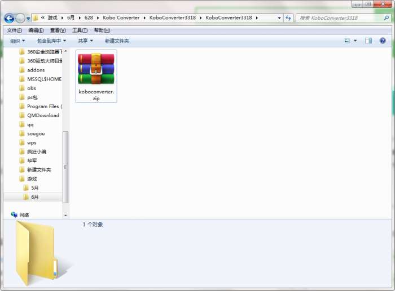Click the blue help question icon
The width and height of the screenshot is (395, 291).
point(383,41)
